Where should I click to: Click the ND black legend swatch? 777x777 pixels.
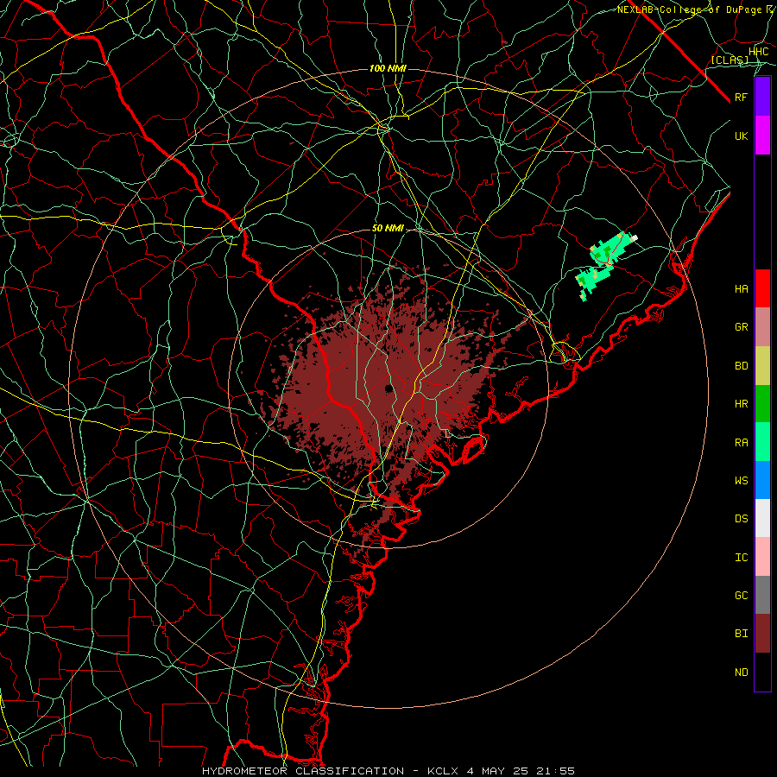pos(762,672)
